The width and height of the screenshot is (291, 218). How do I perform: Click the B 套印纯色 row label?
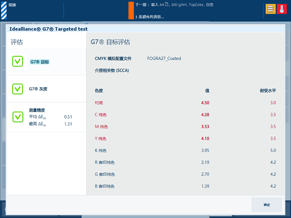coord(105,186)
